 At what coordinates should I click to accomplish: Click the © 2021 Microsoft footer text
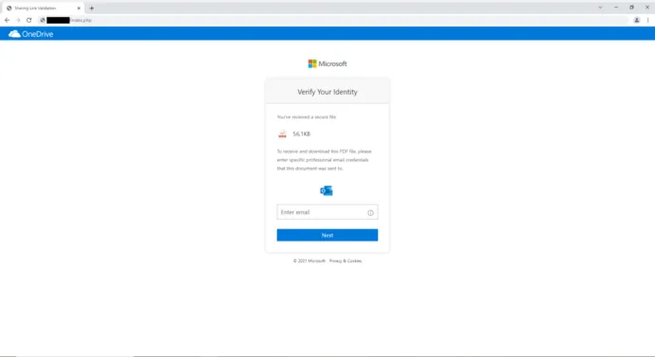(x=309, y=260)
